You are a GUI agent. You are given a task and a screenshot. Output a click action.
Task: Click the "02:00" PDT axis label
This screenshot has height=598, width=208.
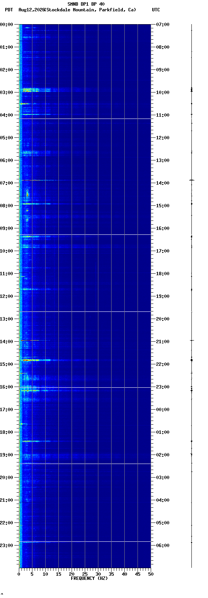point(6,70)
